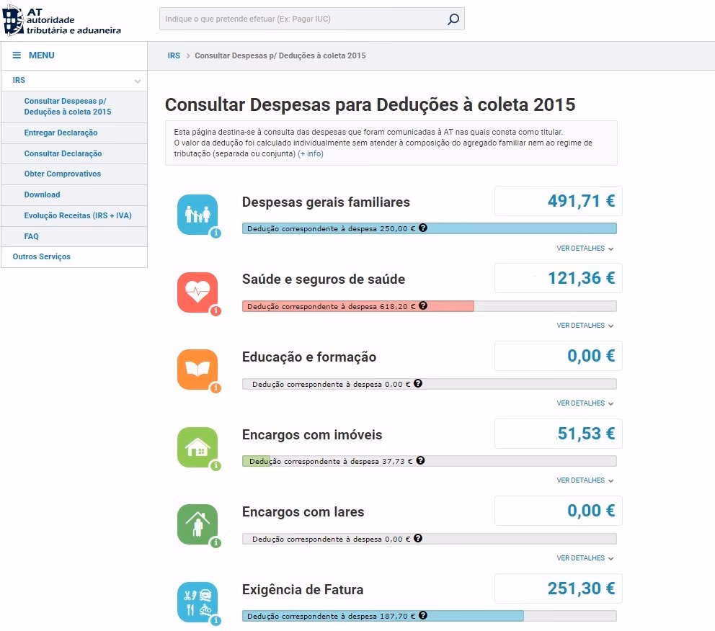Click the Educação e formação book icon

(x=197, y=370)
